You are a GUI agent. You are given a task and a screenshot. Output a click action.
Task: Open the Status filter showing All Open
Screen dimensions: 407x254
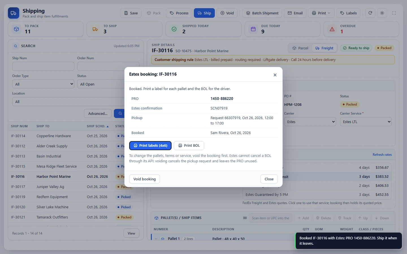[x=101, y=84]
